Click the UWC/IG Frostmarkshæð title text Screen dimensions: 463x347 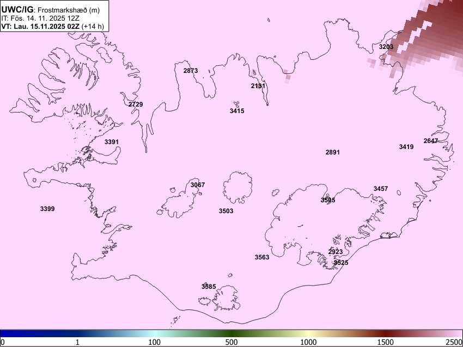pyautogui.click(x=51, y=10)
